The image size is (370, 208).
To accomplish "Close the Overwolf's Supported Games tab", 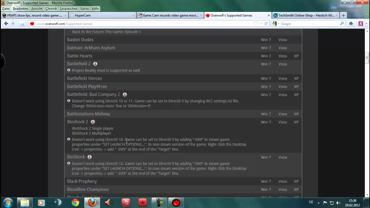I will coord(269,15).
